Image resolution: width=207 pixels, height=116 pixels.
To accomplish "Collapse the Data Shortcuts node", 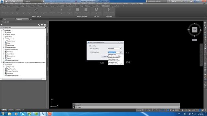I will (2, 63).
